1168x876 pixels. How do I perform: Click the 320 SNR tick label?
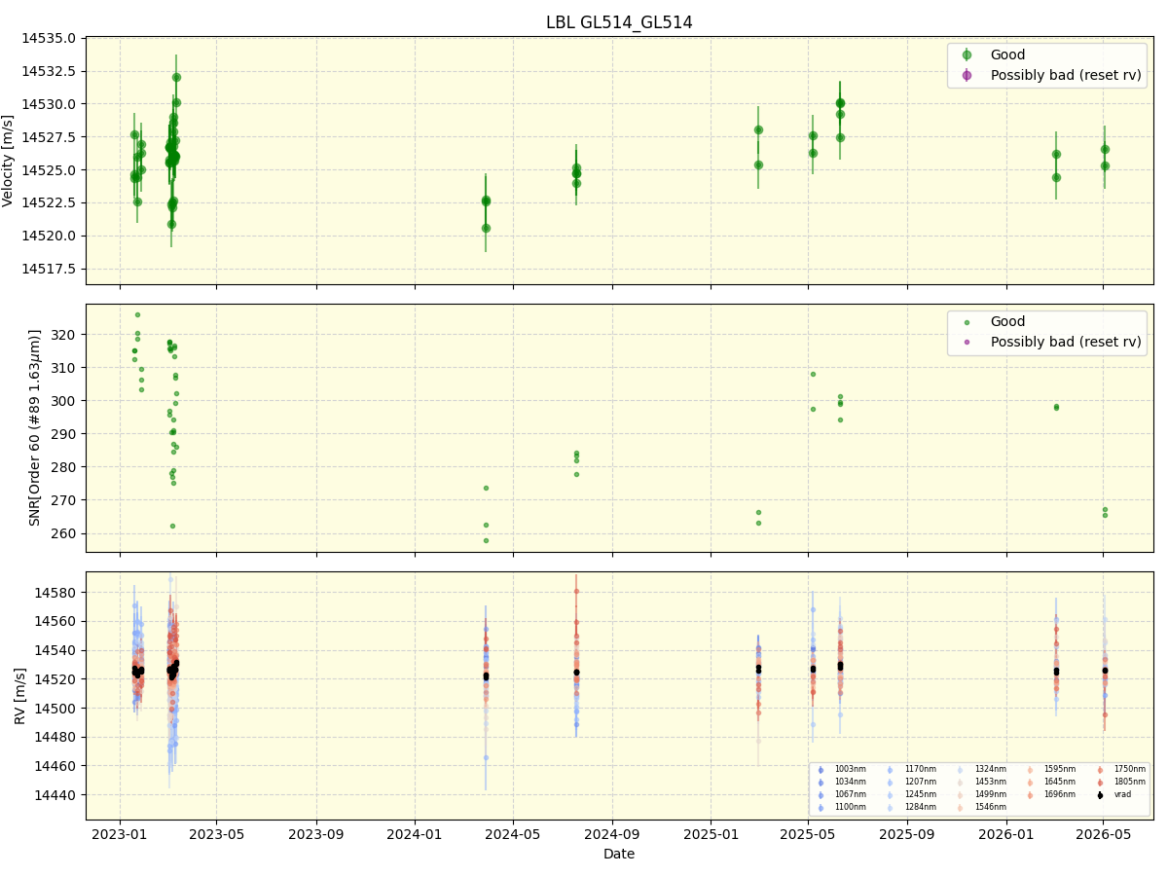[64, 334]
